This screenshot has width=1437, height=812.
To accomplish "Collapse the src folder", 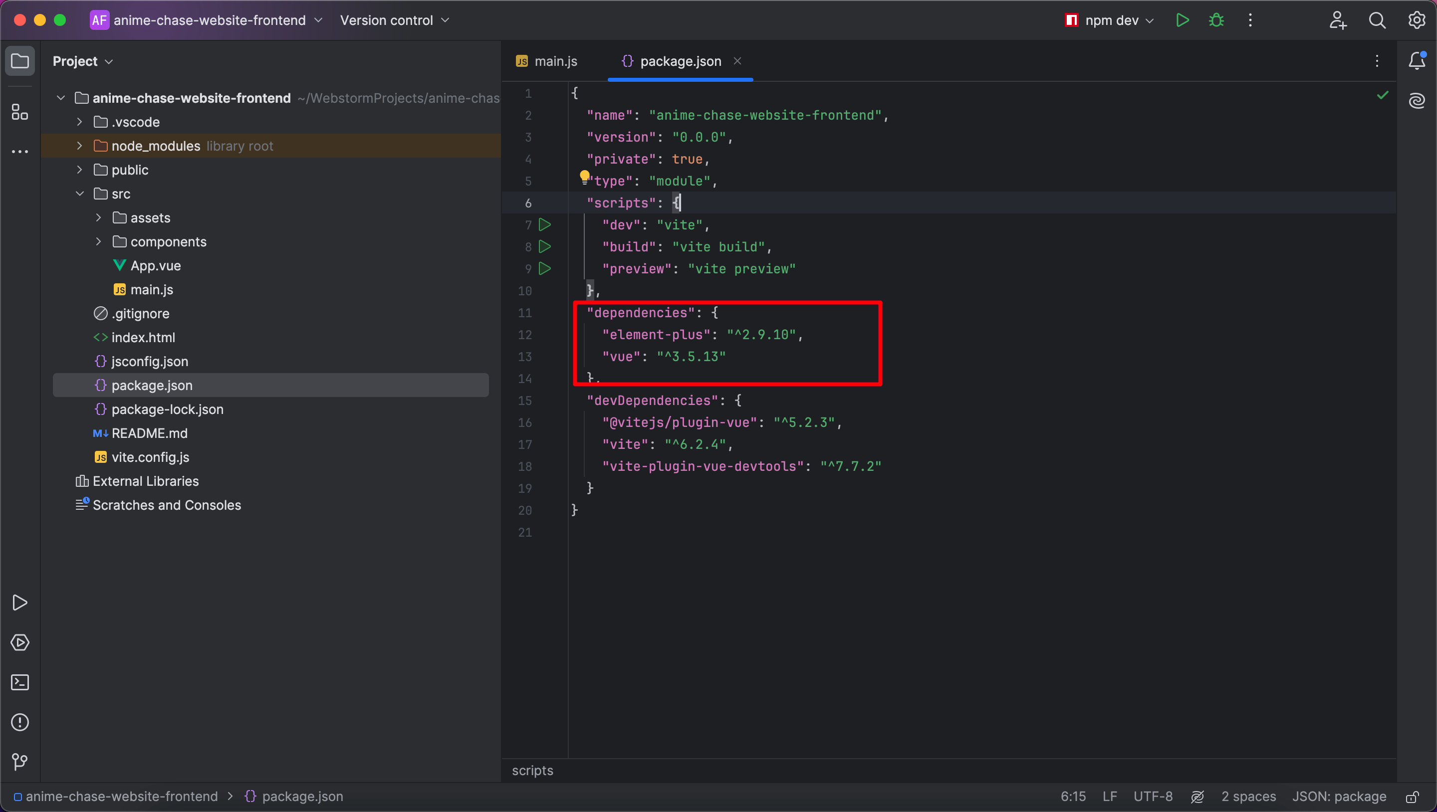I will pos(80,194).
